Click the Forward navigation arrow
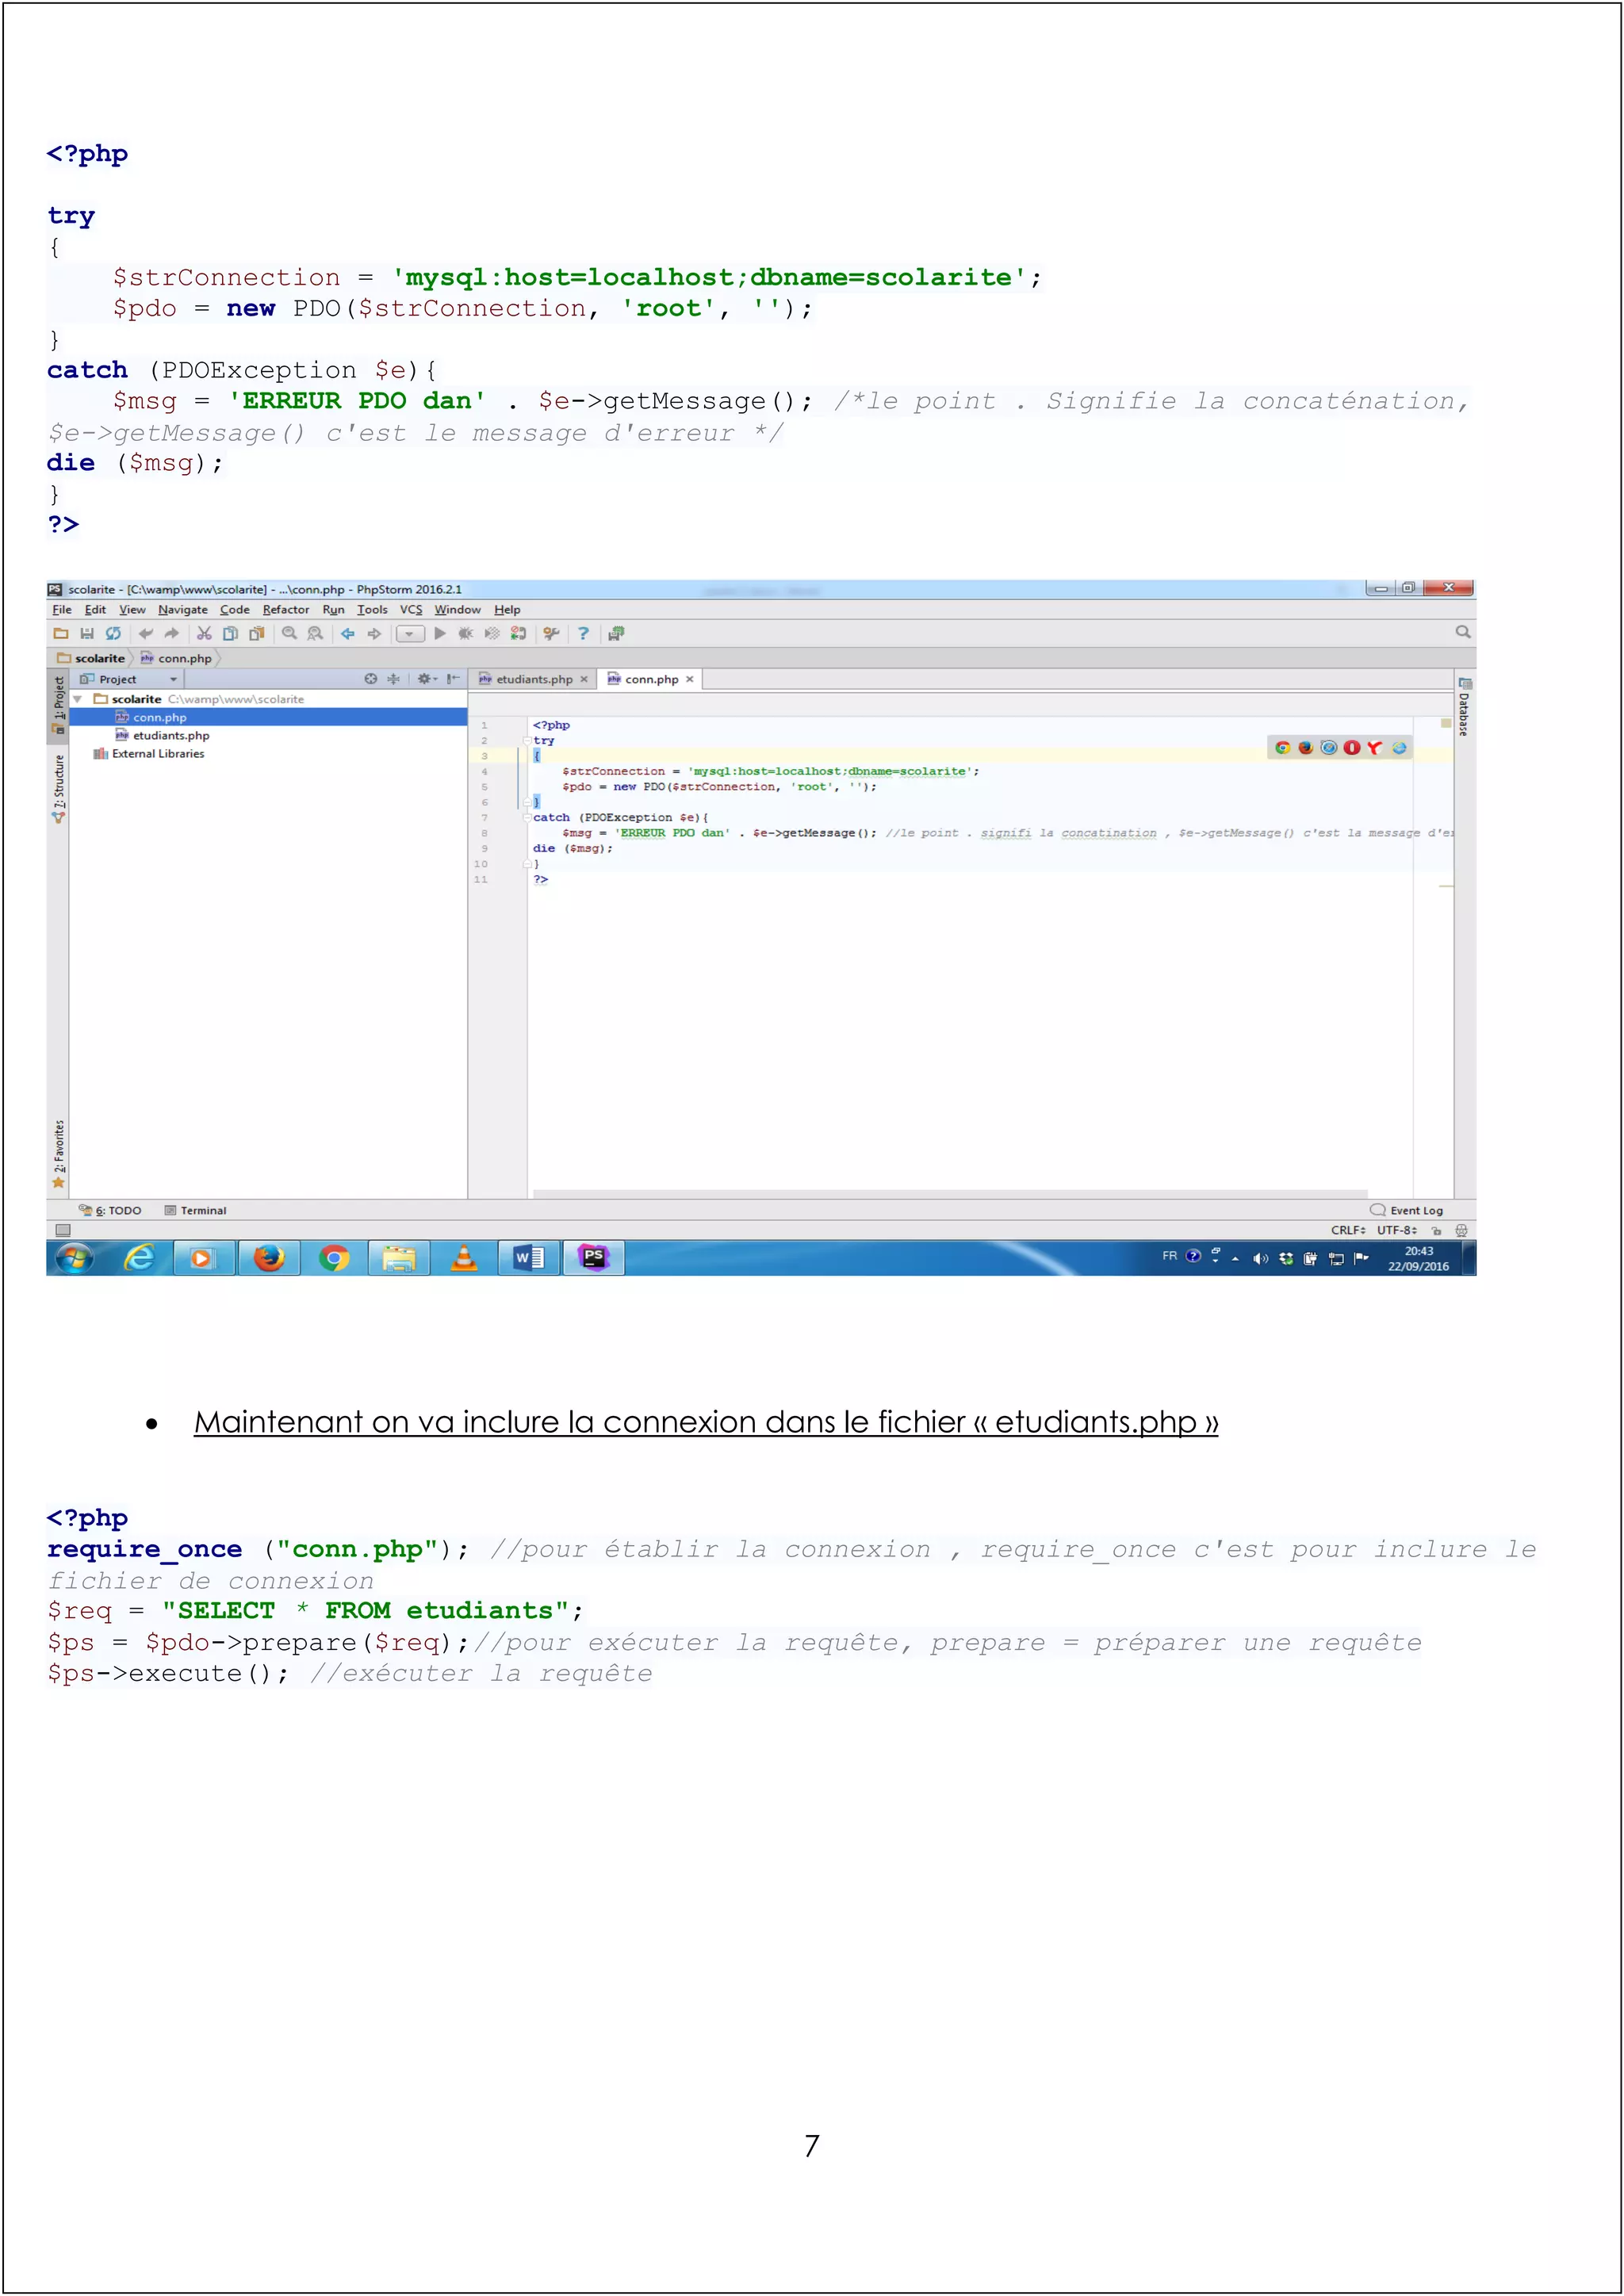The width and height of the screenshot is (1624, 2296). click(x=374, y=633)
